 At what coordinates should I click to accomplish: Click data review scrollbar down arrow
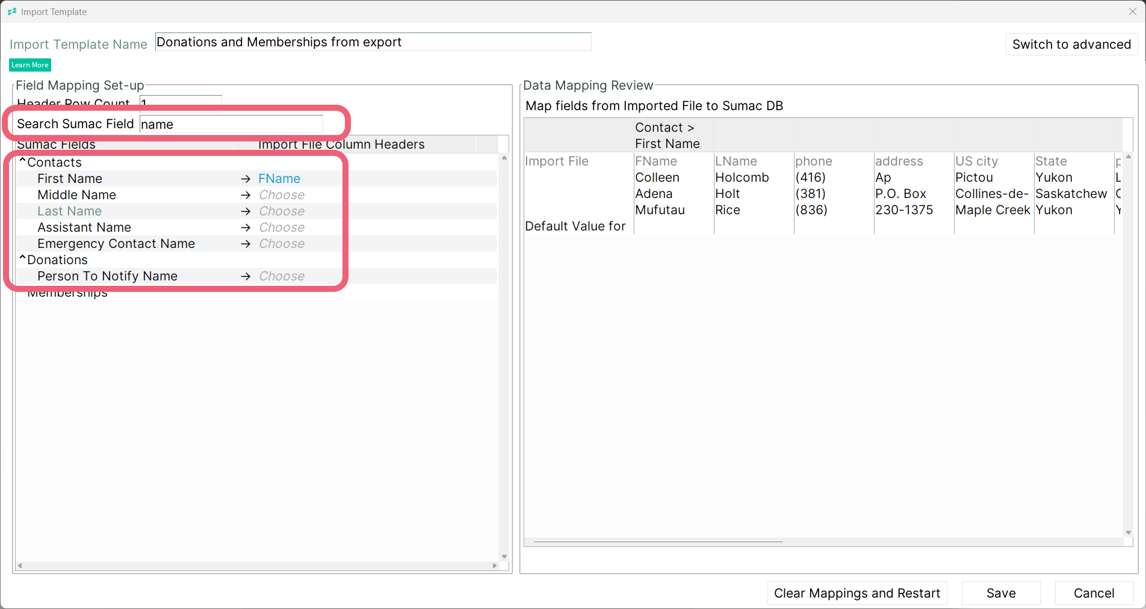tap(1129, 533)
